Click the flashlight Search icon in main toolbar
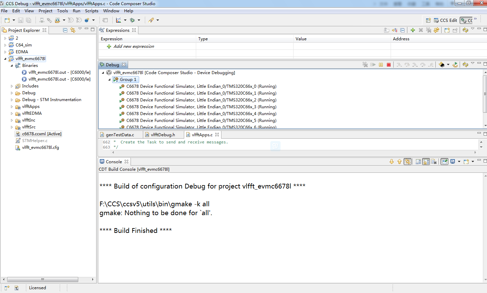487x293 pixels. 151,20
